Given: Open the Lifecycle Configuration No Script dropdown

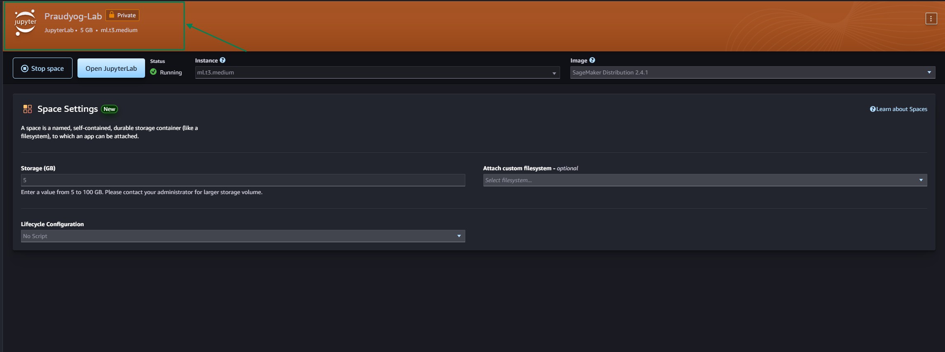Looking at the screenshot, I should pos(243,236).
